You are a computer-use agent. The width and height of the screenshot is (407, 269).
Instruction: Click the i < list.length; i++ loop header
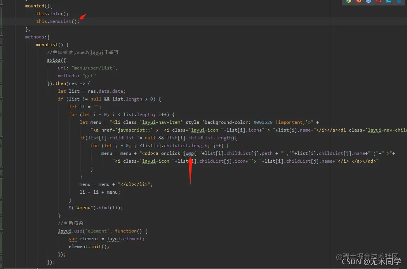click(141, 115)
